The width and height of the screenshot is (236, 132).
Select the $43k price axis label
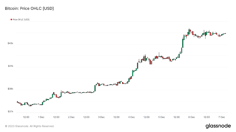pyautogui.click(x=10, y=43)
